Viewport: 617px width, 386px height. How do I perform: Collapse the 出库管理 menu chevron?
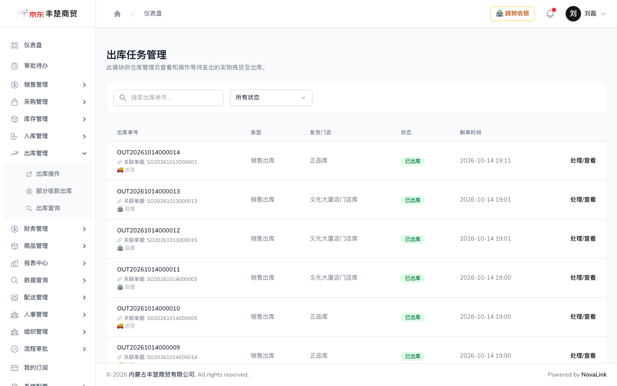tap(84, 154)
